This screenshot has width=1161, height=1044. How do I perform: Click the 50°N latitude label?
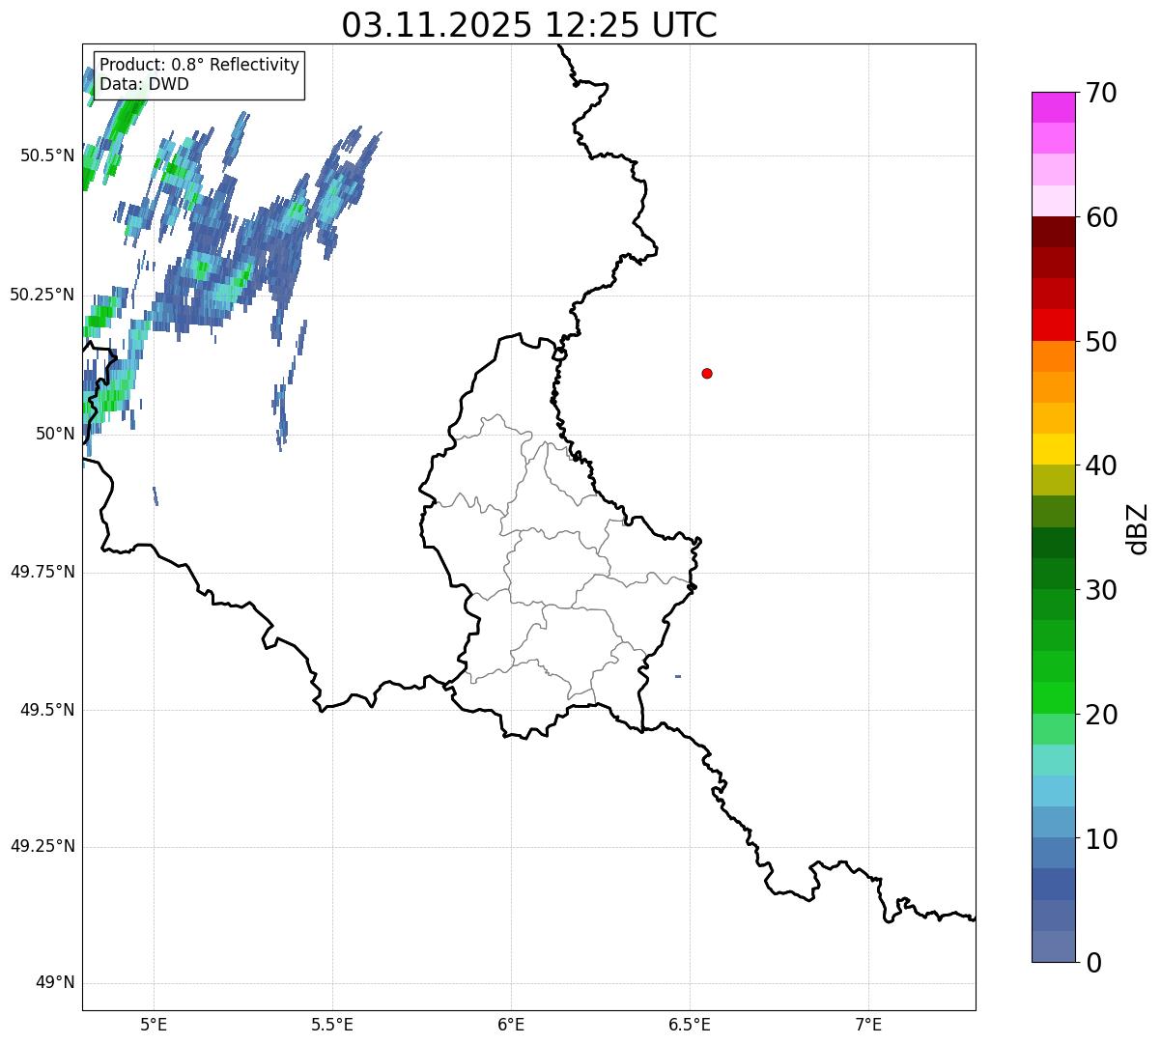coord(55,434)
